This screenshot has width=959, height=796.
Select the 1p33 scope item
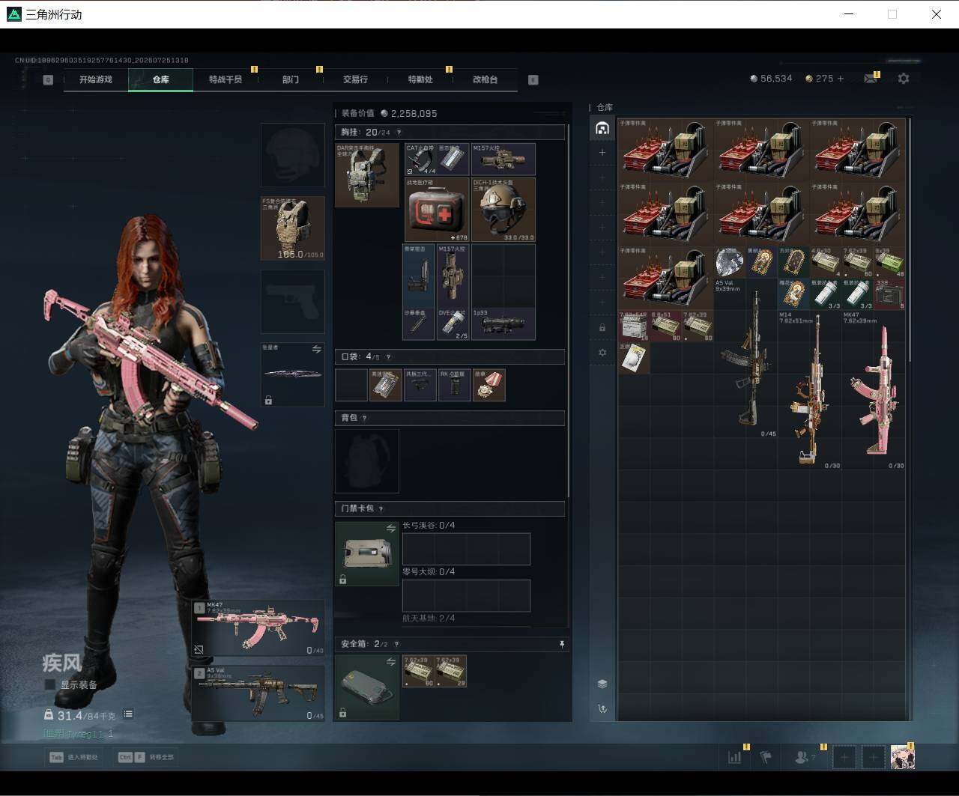[x=503, y=323]
